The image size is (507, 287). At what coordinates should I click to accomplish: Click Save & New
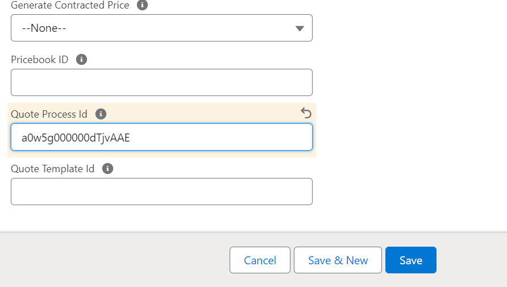pyautogui.click(x=338, y=260)
